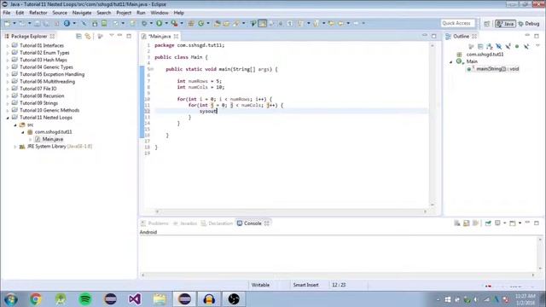Viewport: 546px width, 307px height.
Task: Click the Open Perspective icon
Action: point(487,24)
